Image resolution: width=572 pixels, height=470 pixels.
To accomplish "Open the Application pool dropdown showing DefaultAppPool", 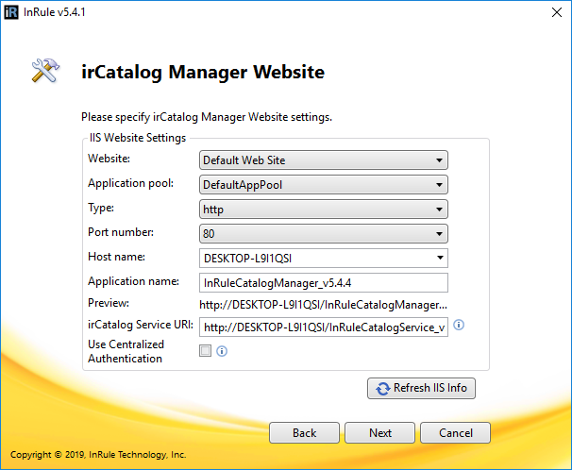I will tap(324, 185).
